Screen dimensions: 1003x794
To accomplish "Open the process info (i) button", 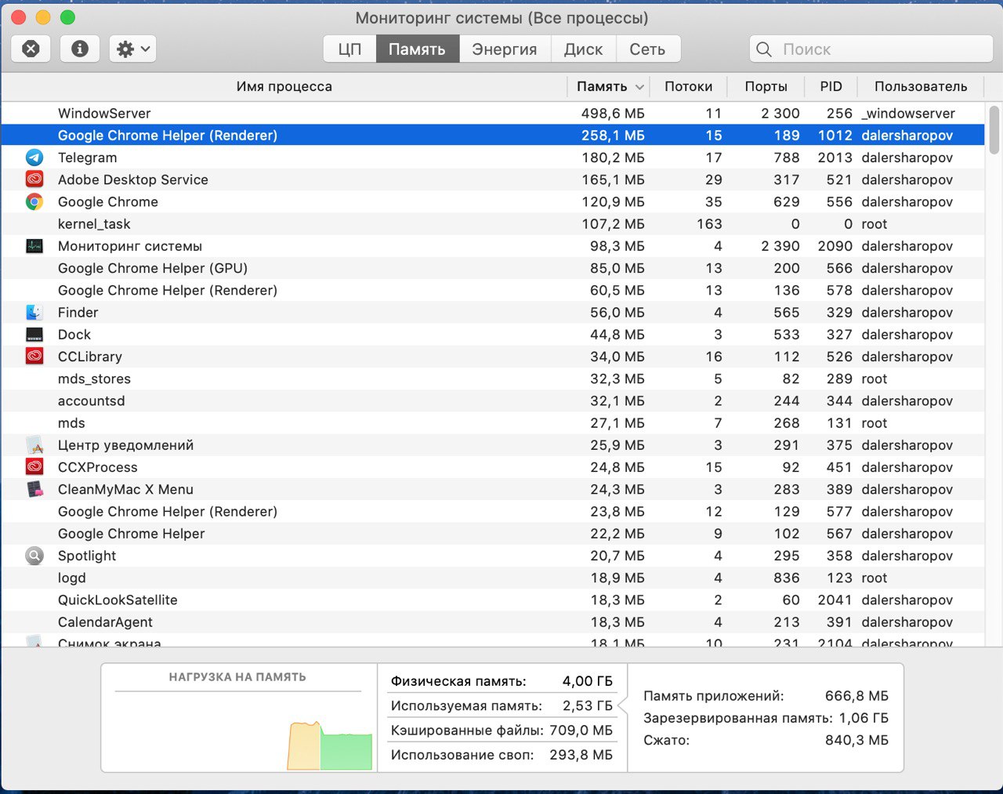I will click(x=80, y=49).
